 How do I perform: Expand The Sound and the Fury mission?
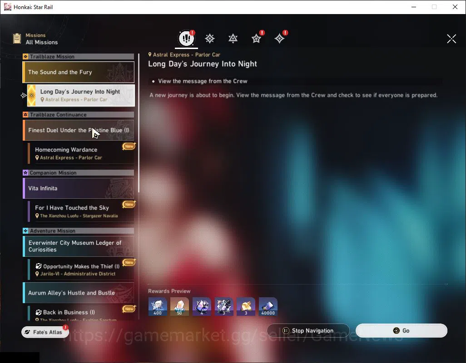[79, 72]
